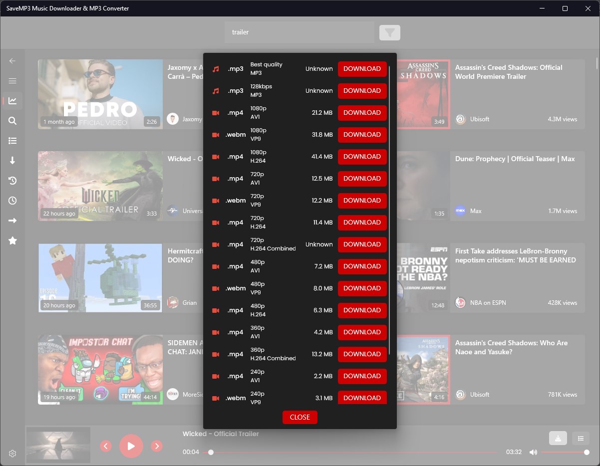Skip to the next track
This screenshot has height=466, width=600.
[157, 446]
